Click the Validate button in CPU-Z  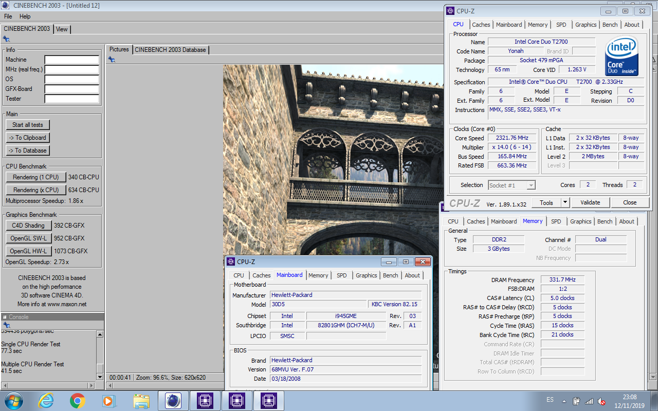590,202
